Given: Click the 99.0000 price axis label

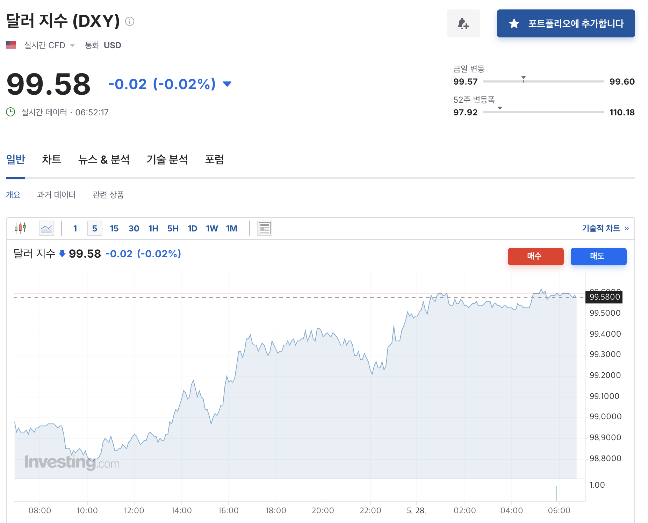Looking at the screenshot, I should (x=606, y=416).
